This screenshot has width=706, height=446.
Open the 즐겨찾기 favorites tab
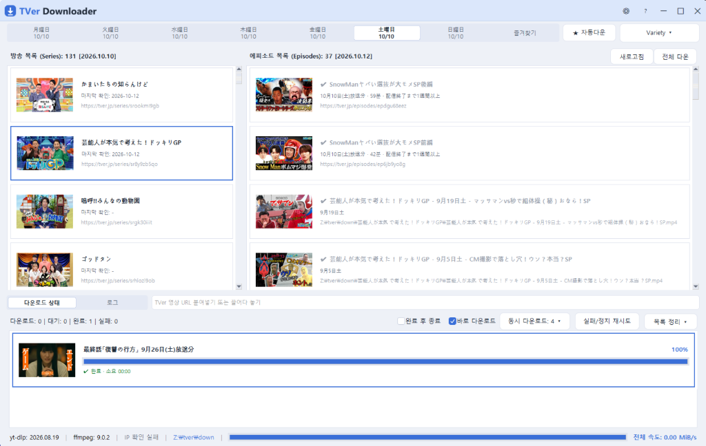coord(525,33)
